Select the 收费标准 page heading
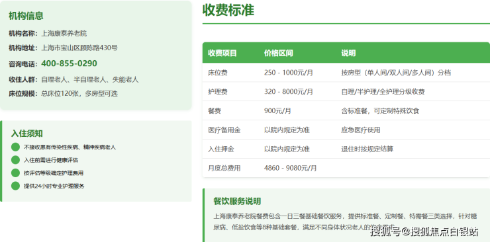490x242 pixels. pos(228,10)
